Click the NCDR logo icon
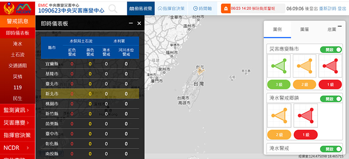349x159 pixels. (x=23, y=8)
